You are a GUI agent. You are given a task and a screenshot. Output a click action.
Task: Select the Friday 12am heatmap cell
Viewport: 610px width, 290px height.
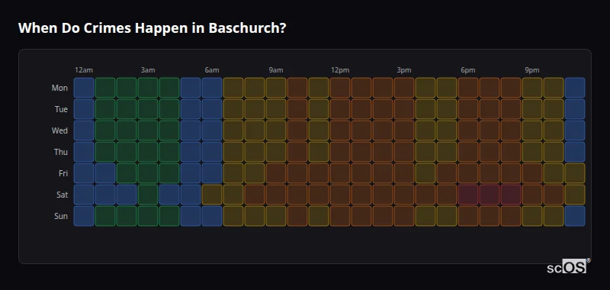[x=84, y=173]
